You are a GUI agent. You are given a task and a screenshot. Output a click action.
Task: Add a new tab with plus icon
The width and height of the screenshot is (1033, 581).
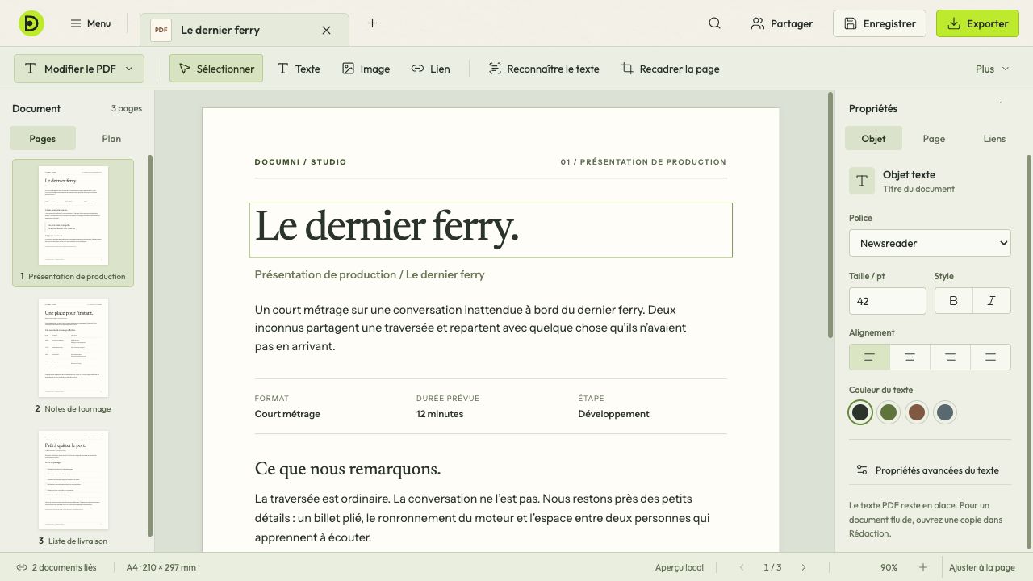coord(372,23)
